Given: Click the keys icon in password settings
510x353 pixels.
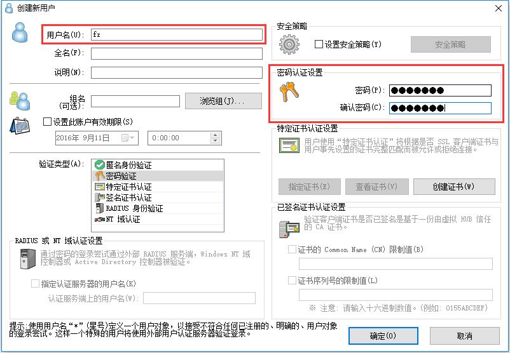Looking at the screenshot, I should coord(289,92).
